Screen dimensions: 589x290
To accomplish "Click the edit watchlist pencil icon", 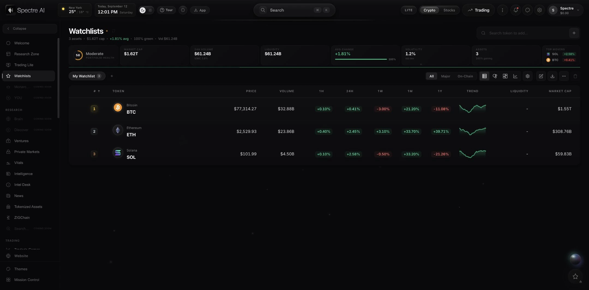I will point(541,76).
